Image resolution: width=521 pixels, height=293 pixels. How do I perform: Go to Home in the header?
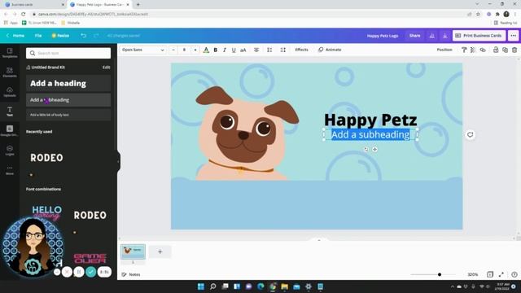(15, 36)
